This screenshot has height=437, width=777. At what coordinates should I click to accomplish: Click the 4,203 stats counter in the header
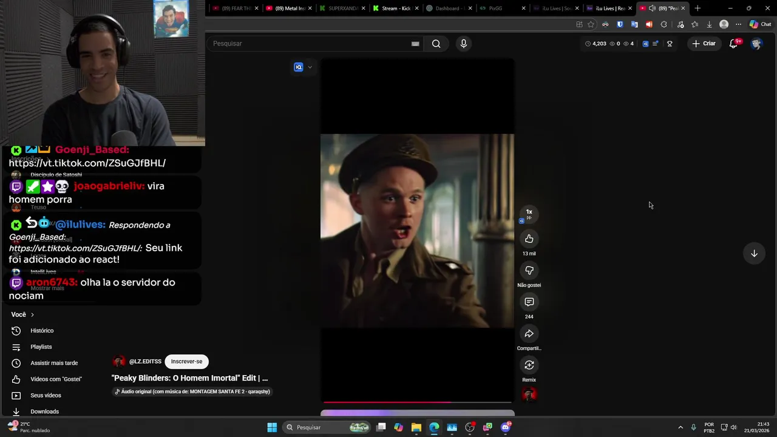[595, 44]
